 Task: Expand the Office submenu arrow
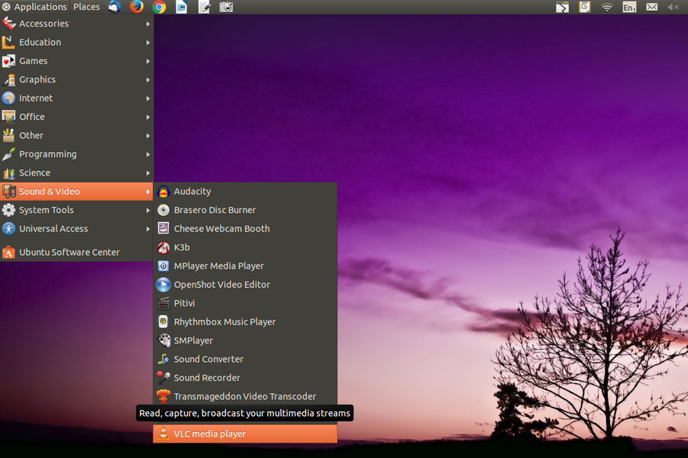click(x=148, y=117)
